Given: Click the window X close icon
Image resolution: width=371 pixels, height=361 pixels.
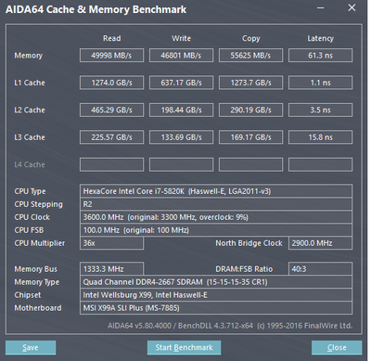Looking at the screenshot, I should (352, 7).
